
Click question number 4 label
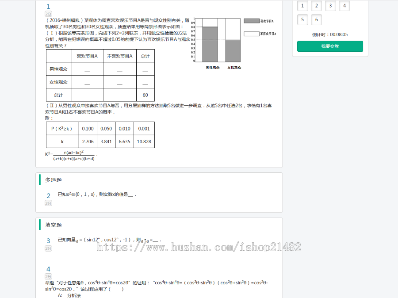click(49, 269)
